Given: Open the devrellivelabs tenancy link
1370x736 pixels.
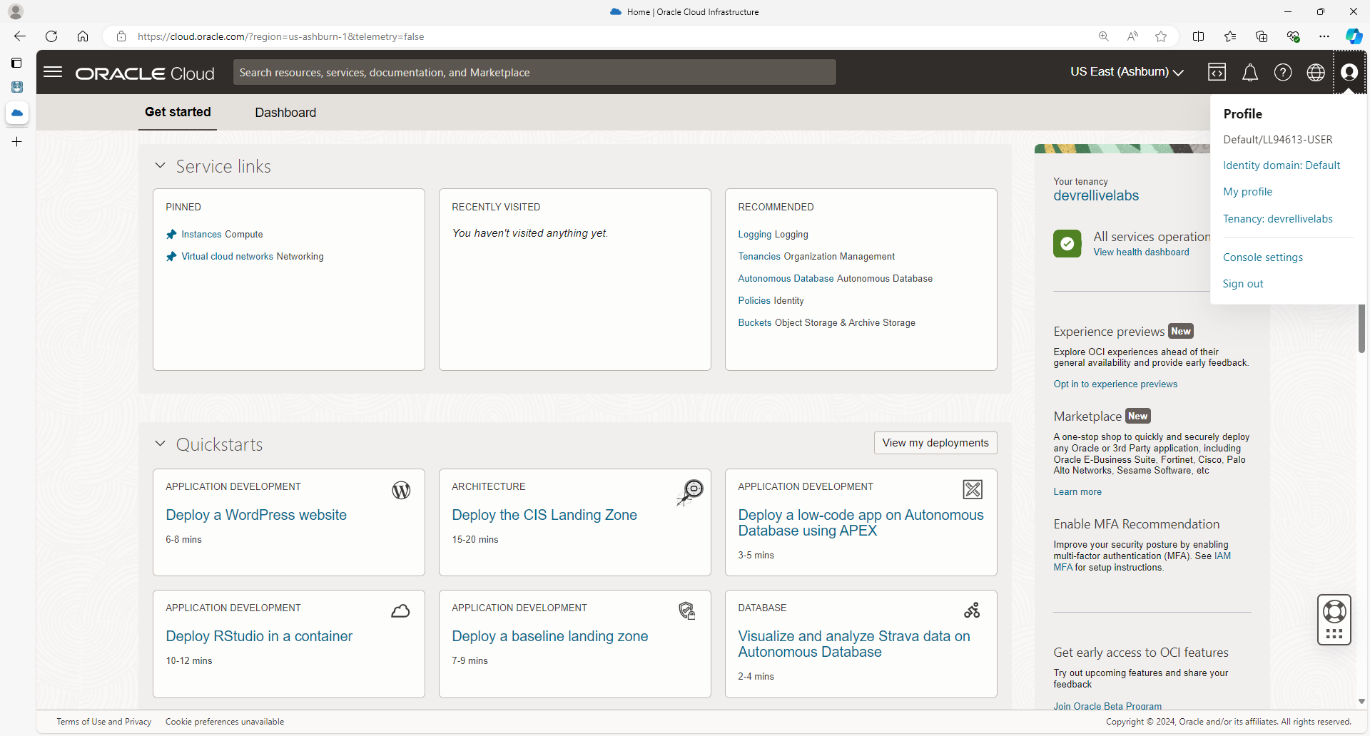Looking at the screenshot, I should pos(1096,195).
